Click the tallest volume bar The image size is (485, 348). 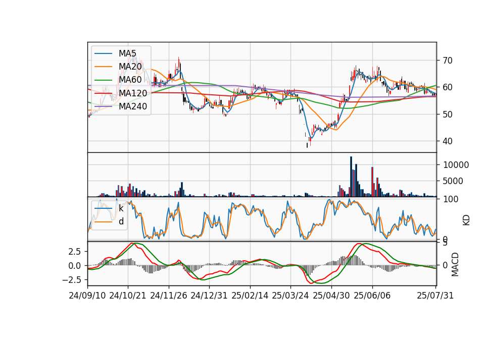(351, 177)
